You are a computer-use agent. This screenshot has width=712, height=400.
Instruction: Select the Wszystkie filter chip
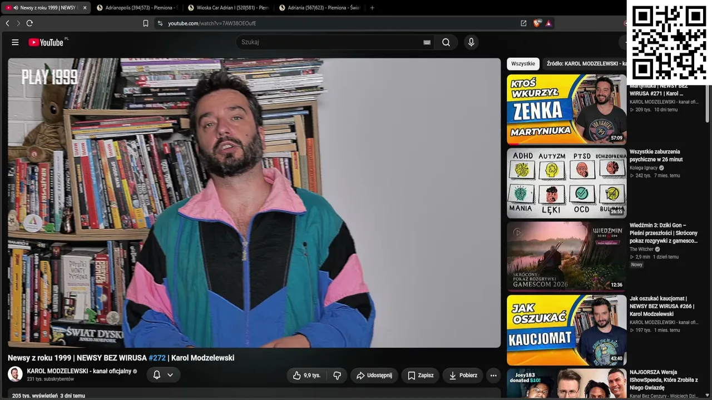tap(523, 64)
